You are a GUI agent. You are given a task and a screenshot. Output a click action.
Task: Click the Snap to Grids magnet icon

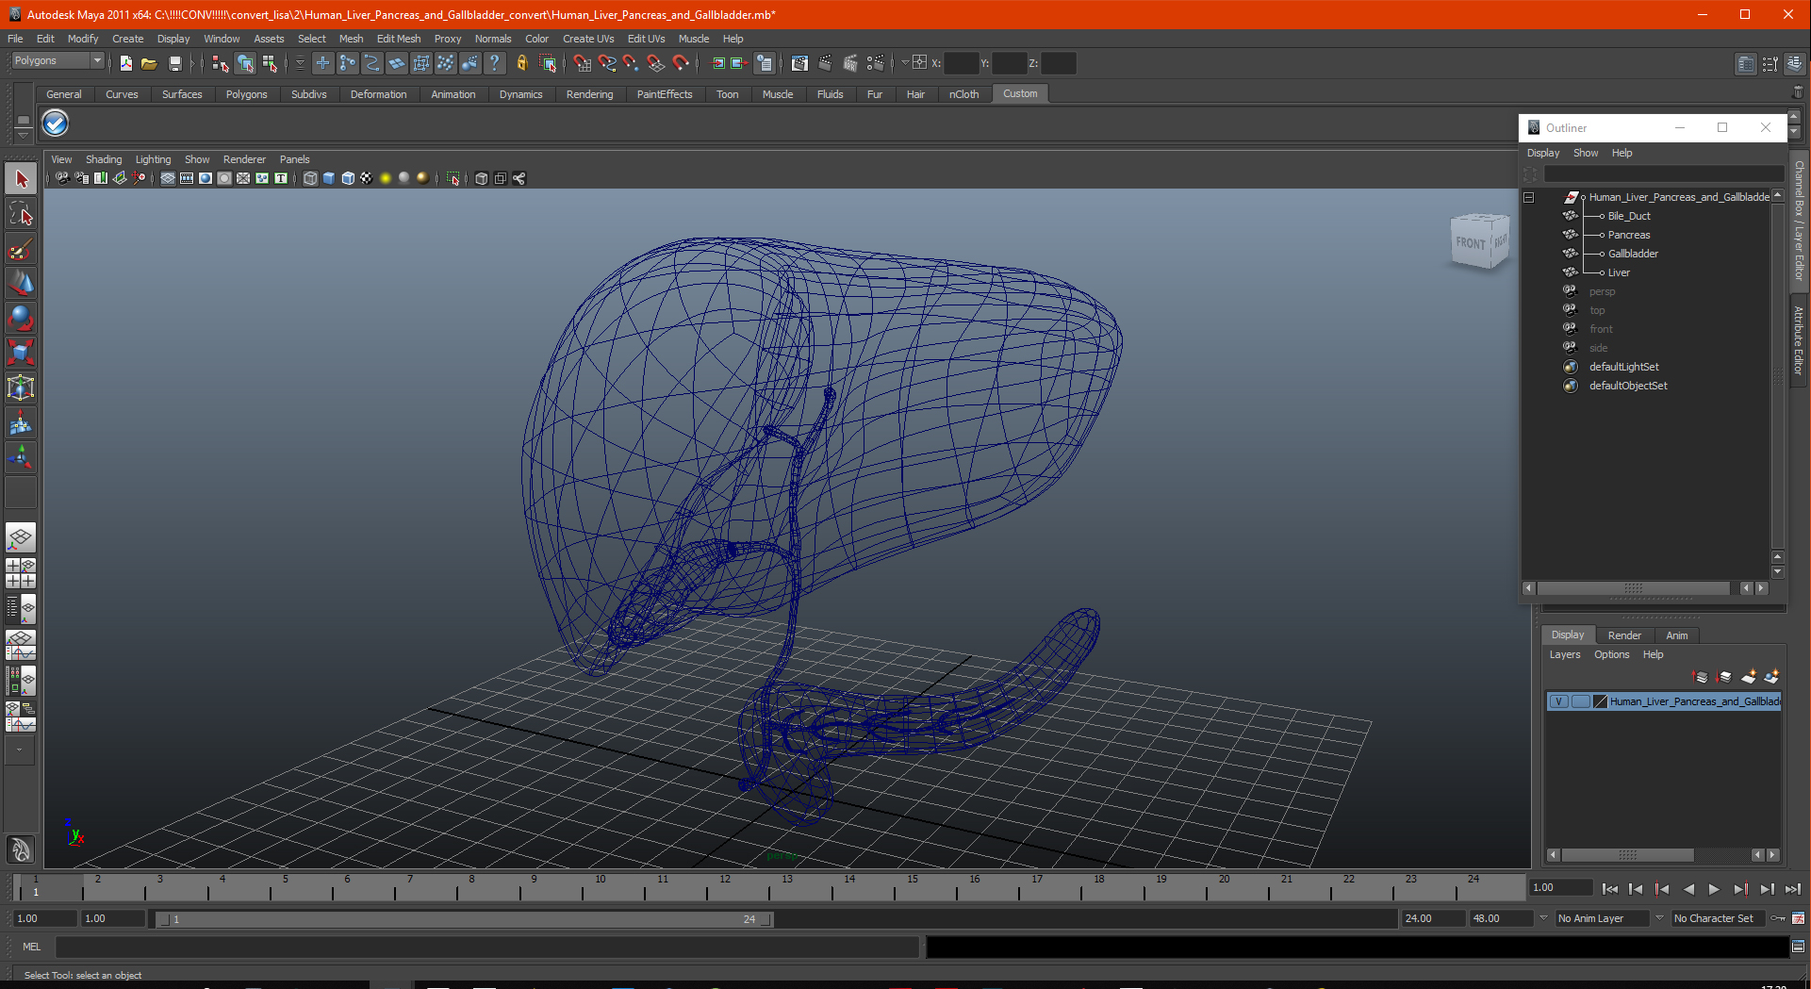[582, 63]
